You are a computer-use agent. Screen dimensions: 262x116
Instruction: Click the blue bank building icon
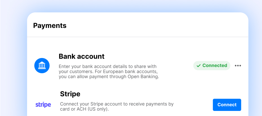coord(42,66)
